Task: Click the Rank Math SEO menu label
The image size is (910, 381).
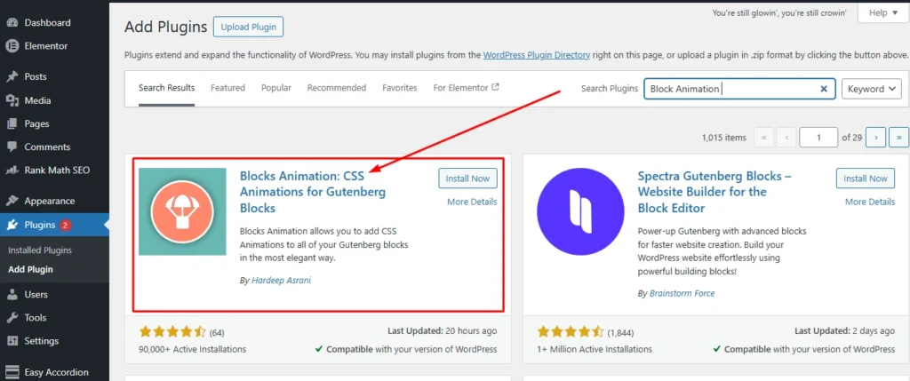Action: click(57, 171)
